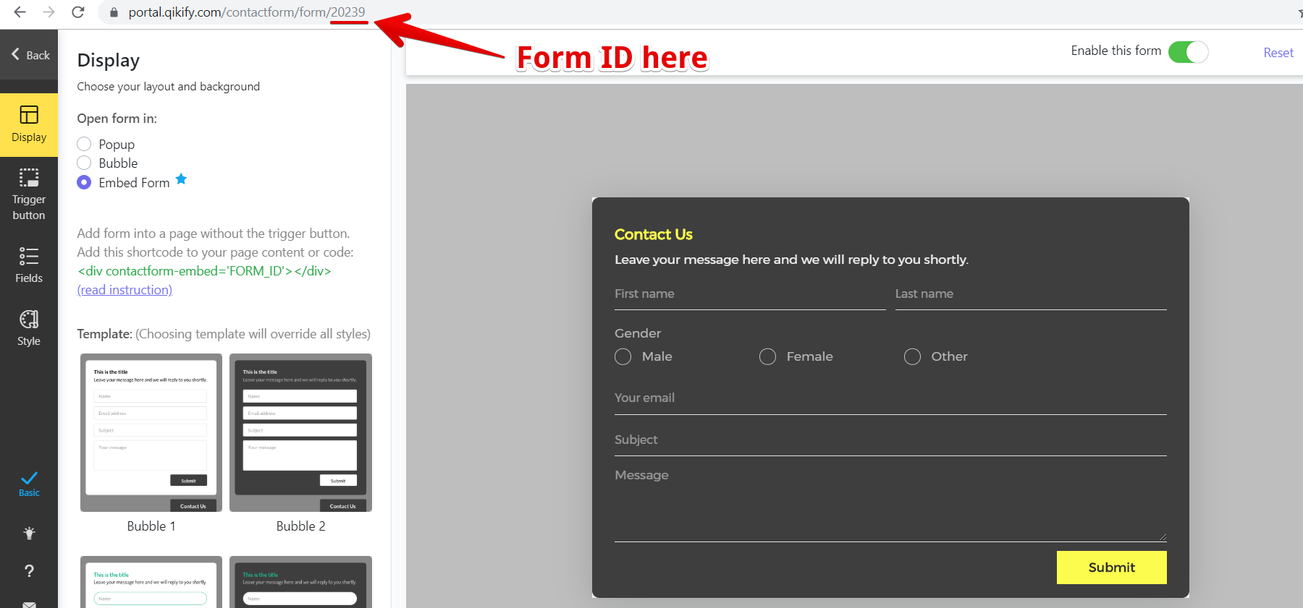Click the message textarea resize handle

coord(1163,537)
